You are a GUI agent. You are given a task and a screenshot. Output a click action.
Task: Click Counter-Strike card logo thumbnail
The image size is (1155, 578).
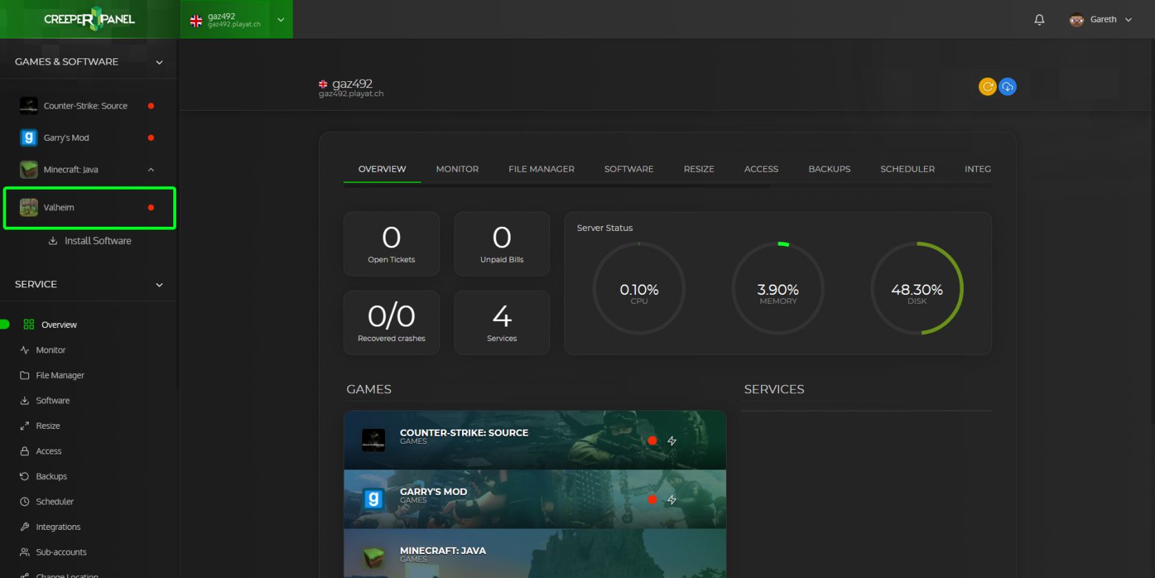373,440
